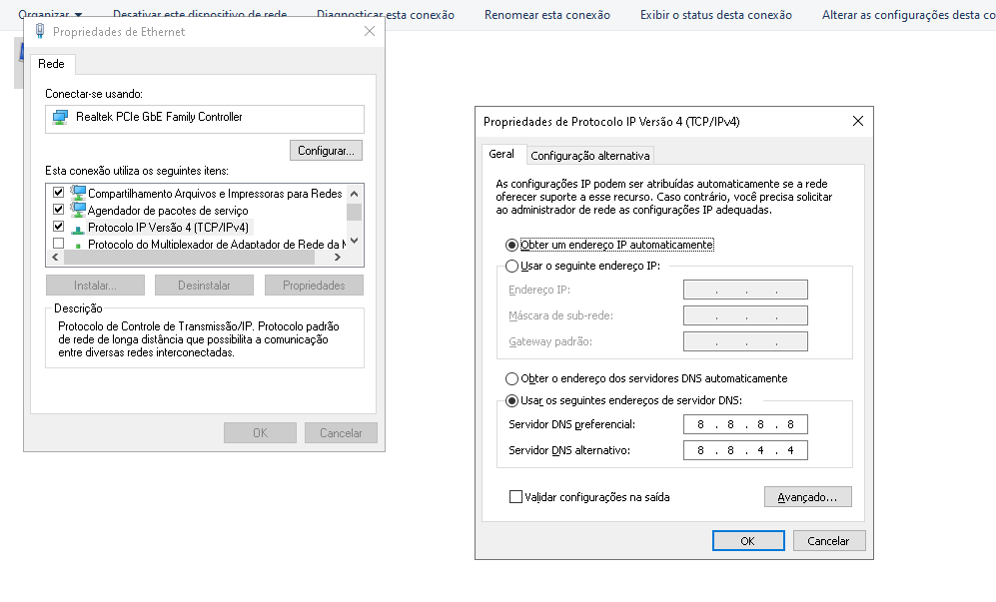The width and height of the screenshot is (996, 602).
Task: Select Usar o seguinte endereço IP
Action: [x=511, y=267]
